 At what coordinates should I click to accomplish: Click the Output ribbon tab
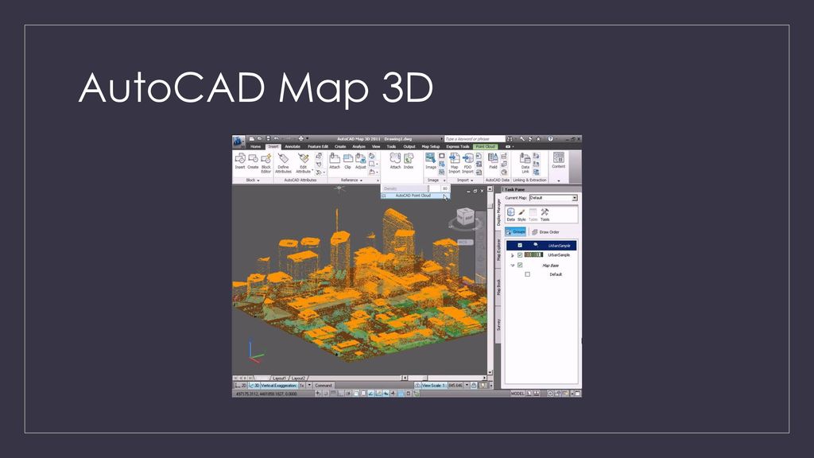tap(409, 146)
